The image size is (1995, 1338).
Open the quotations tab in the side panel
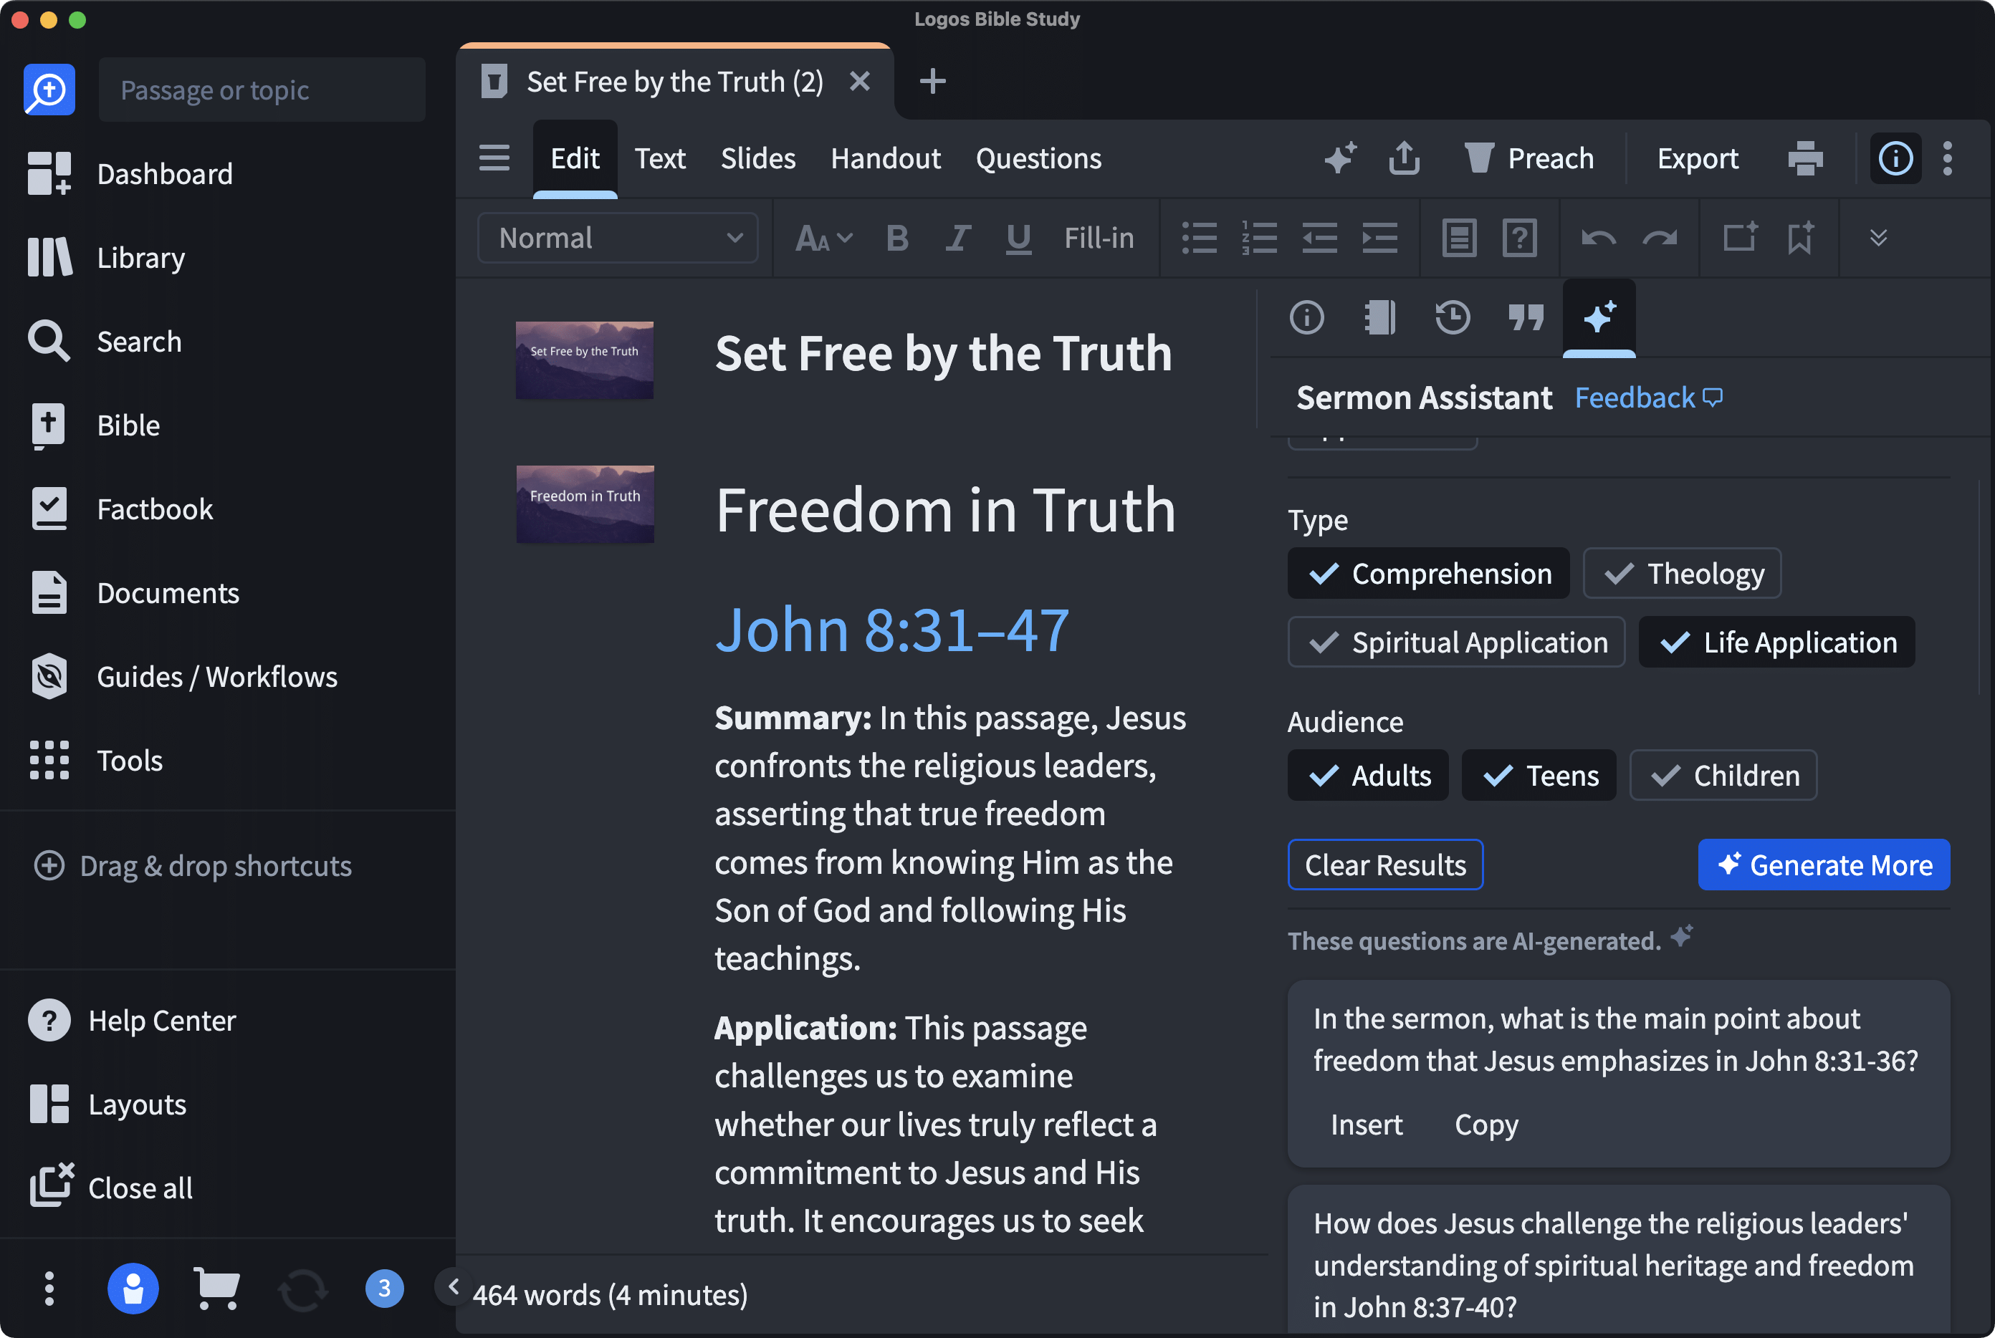click(1526, 317)
